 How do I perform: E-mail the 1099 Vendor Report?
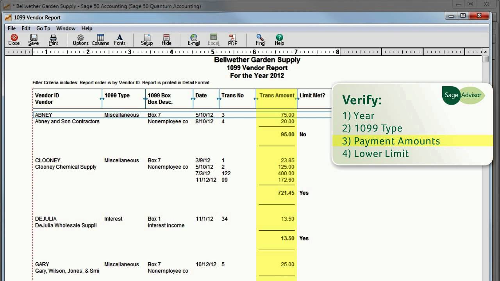194,39
